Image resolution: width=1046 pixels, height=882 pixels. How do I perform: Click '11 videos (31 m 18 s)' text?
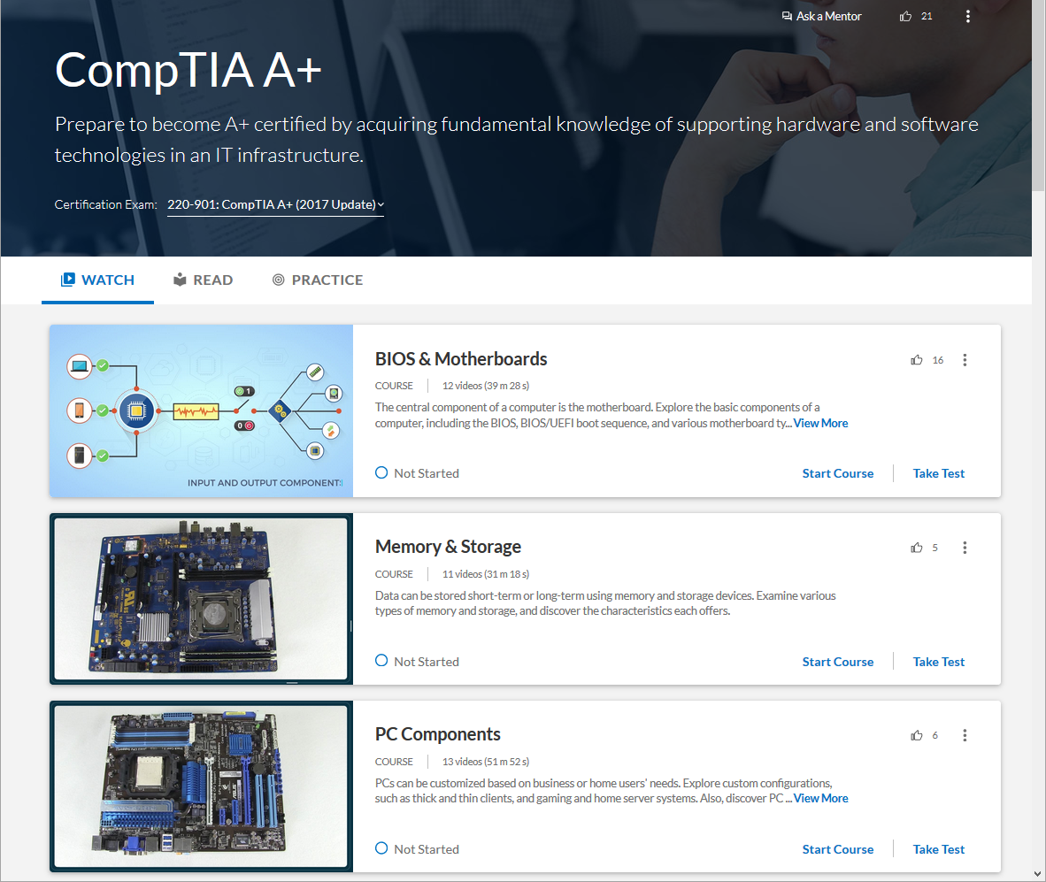click(x=486, y=574)
